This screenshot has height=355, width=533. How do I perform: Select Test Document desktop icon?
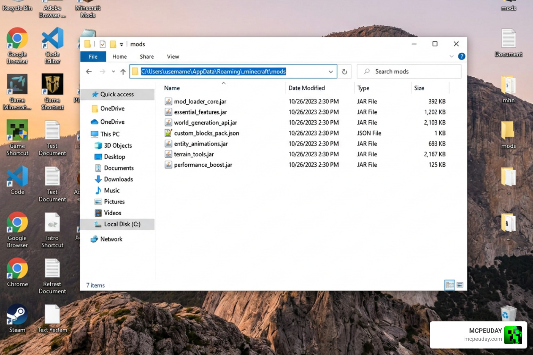52,138
